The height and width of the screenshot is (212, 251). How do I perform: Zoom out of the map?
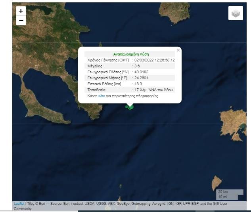click(21, 21)
